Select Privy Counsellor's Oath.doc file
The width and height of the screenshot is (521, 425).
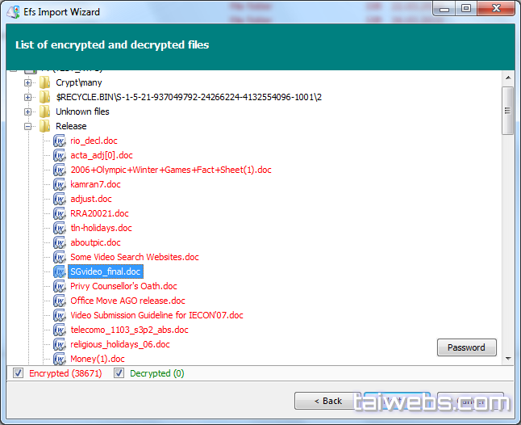pos(123,286)
